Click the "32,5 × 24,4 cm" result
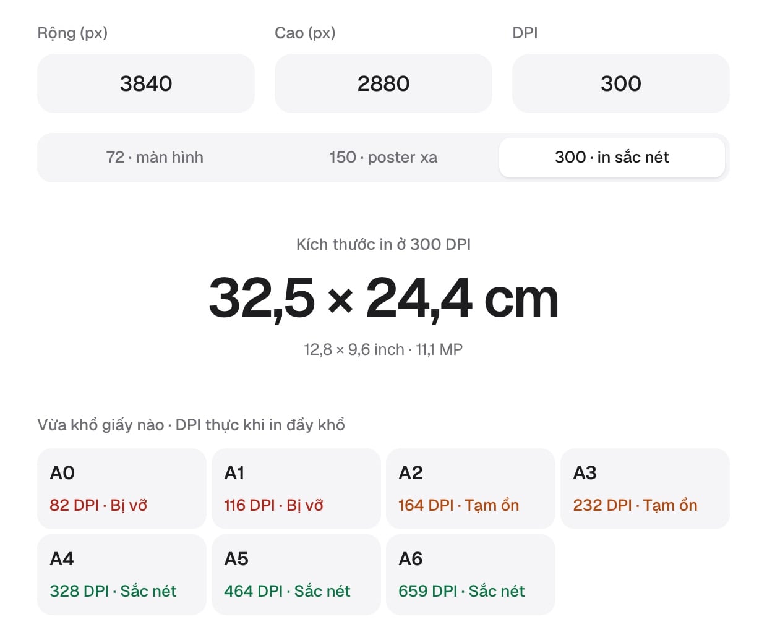Screen dimensions: 767x643 [383, 298]
